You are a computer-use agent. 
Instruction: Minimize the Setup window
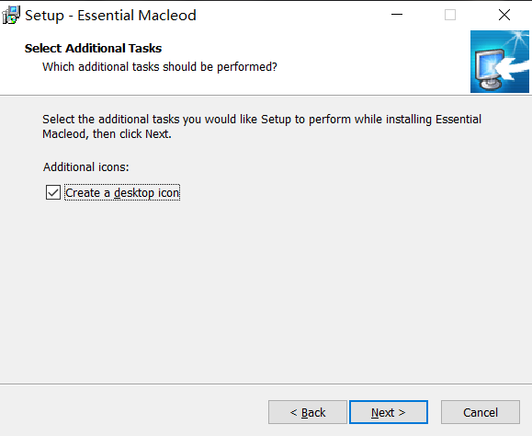coord(397,15)
